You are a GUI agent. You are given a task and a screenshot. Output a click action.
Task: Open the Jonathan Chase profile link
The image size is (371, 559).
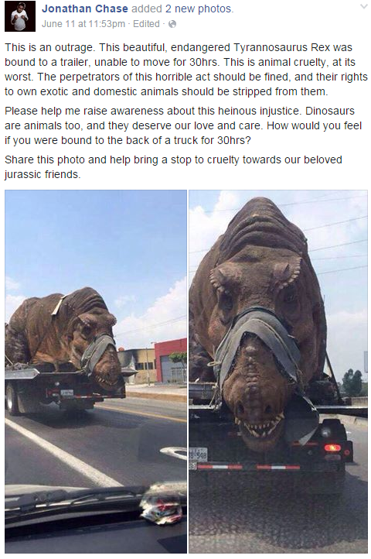pyautogui.click(x=85, y=9)
